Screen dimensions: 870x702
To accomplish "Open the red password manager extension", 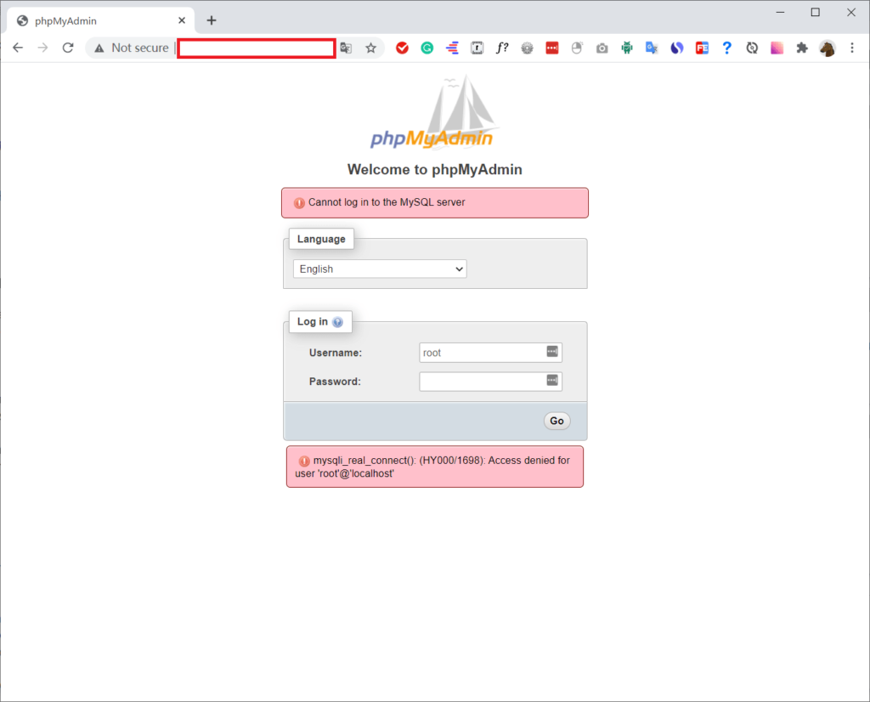I will [552, 48].
